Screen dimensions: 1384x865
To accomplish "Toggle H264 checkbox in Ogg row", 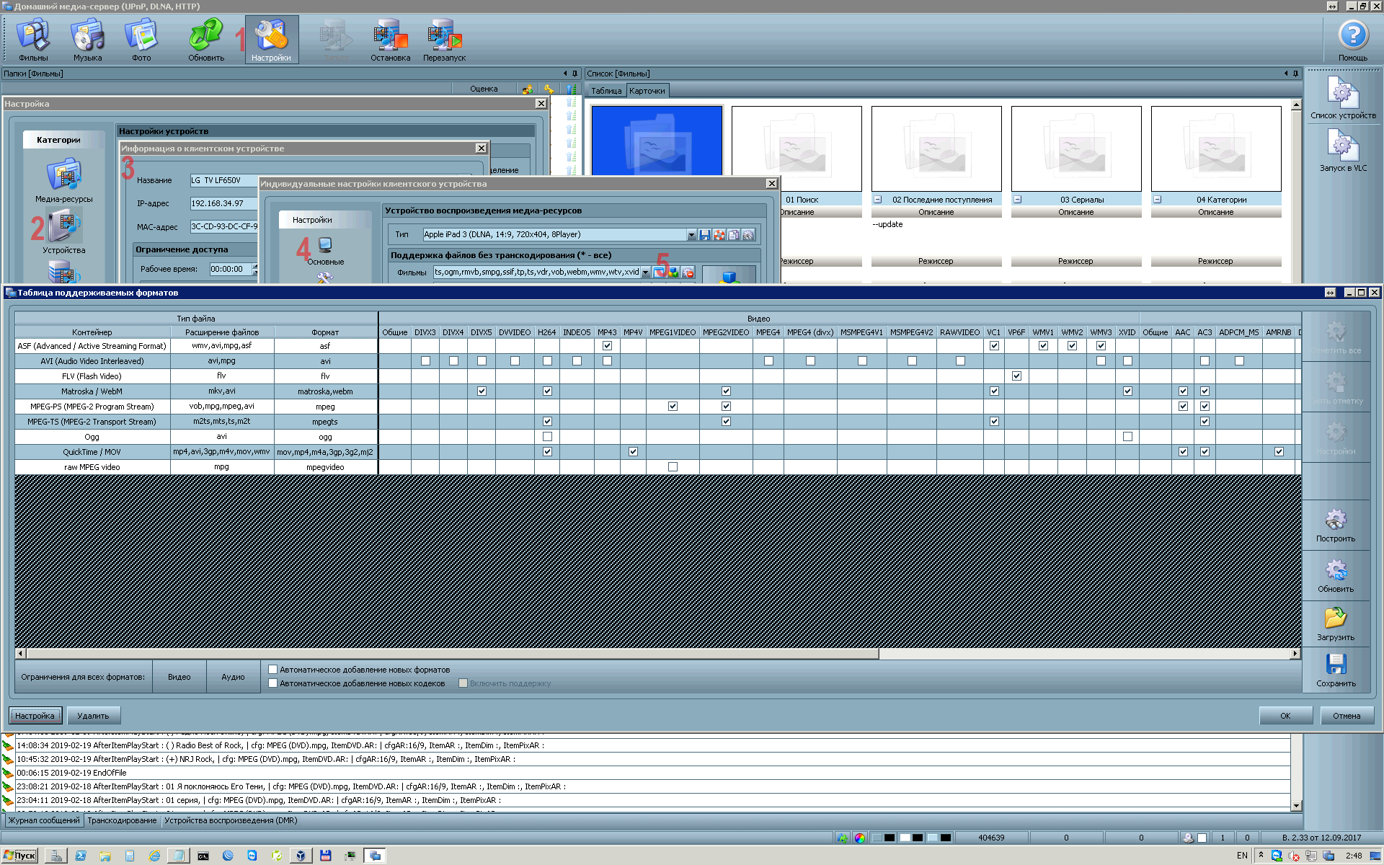I will 547,437.
